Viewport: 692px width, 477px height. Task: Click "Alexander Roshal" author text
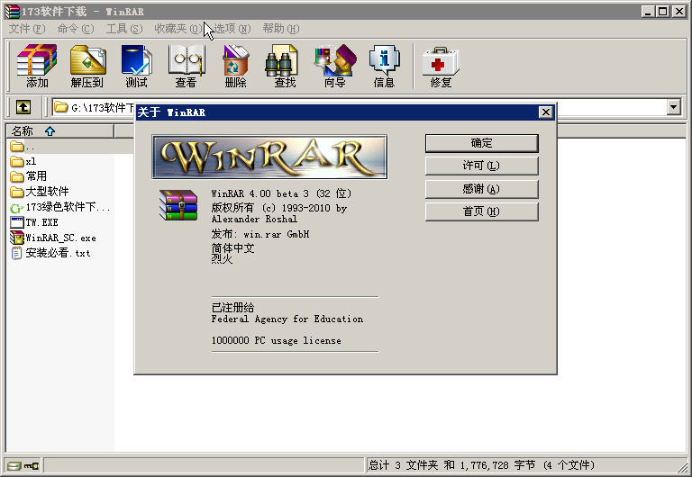click(x=254, y=219)
